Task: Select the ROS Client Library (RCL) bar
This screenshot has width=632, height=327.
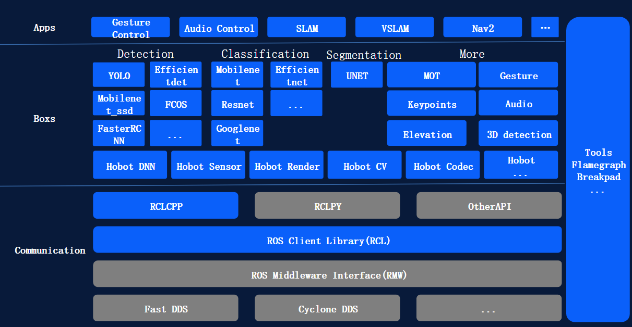Action: [x=328, y=240]
